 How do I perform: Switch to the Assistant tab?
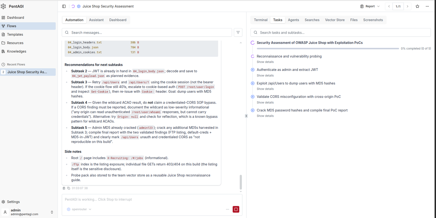(96, 20)
